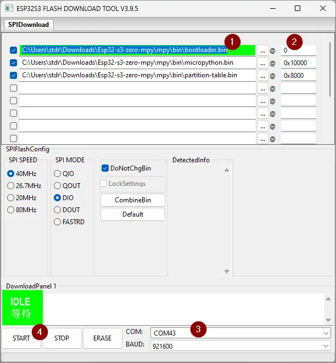
Task: Click the green IDLE status indicator
Action: point(22,308)
